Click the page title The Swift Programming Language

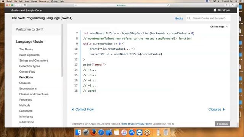42,18
